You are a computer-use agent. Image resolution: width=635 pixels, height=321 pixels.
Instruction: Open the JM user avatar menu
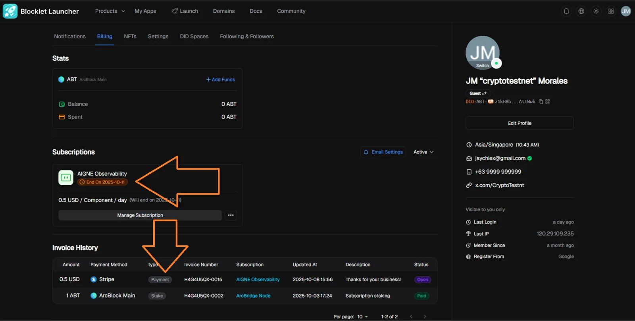(626, 11)
